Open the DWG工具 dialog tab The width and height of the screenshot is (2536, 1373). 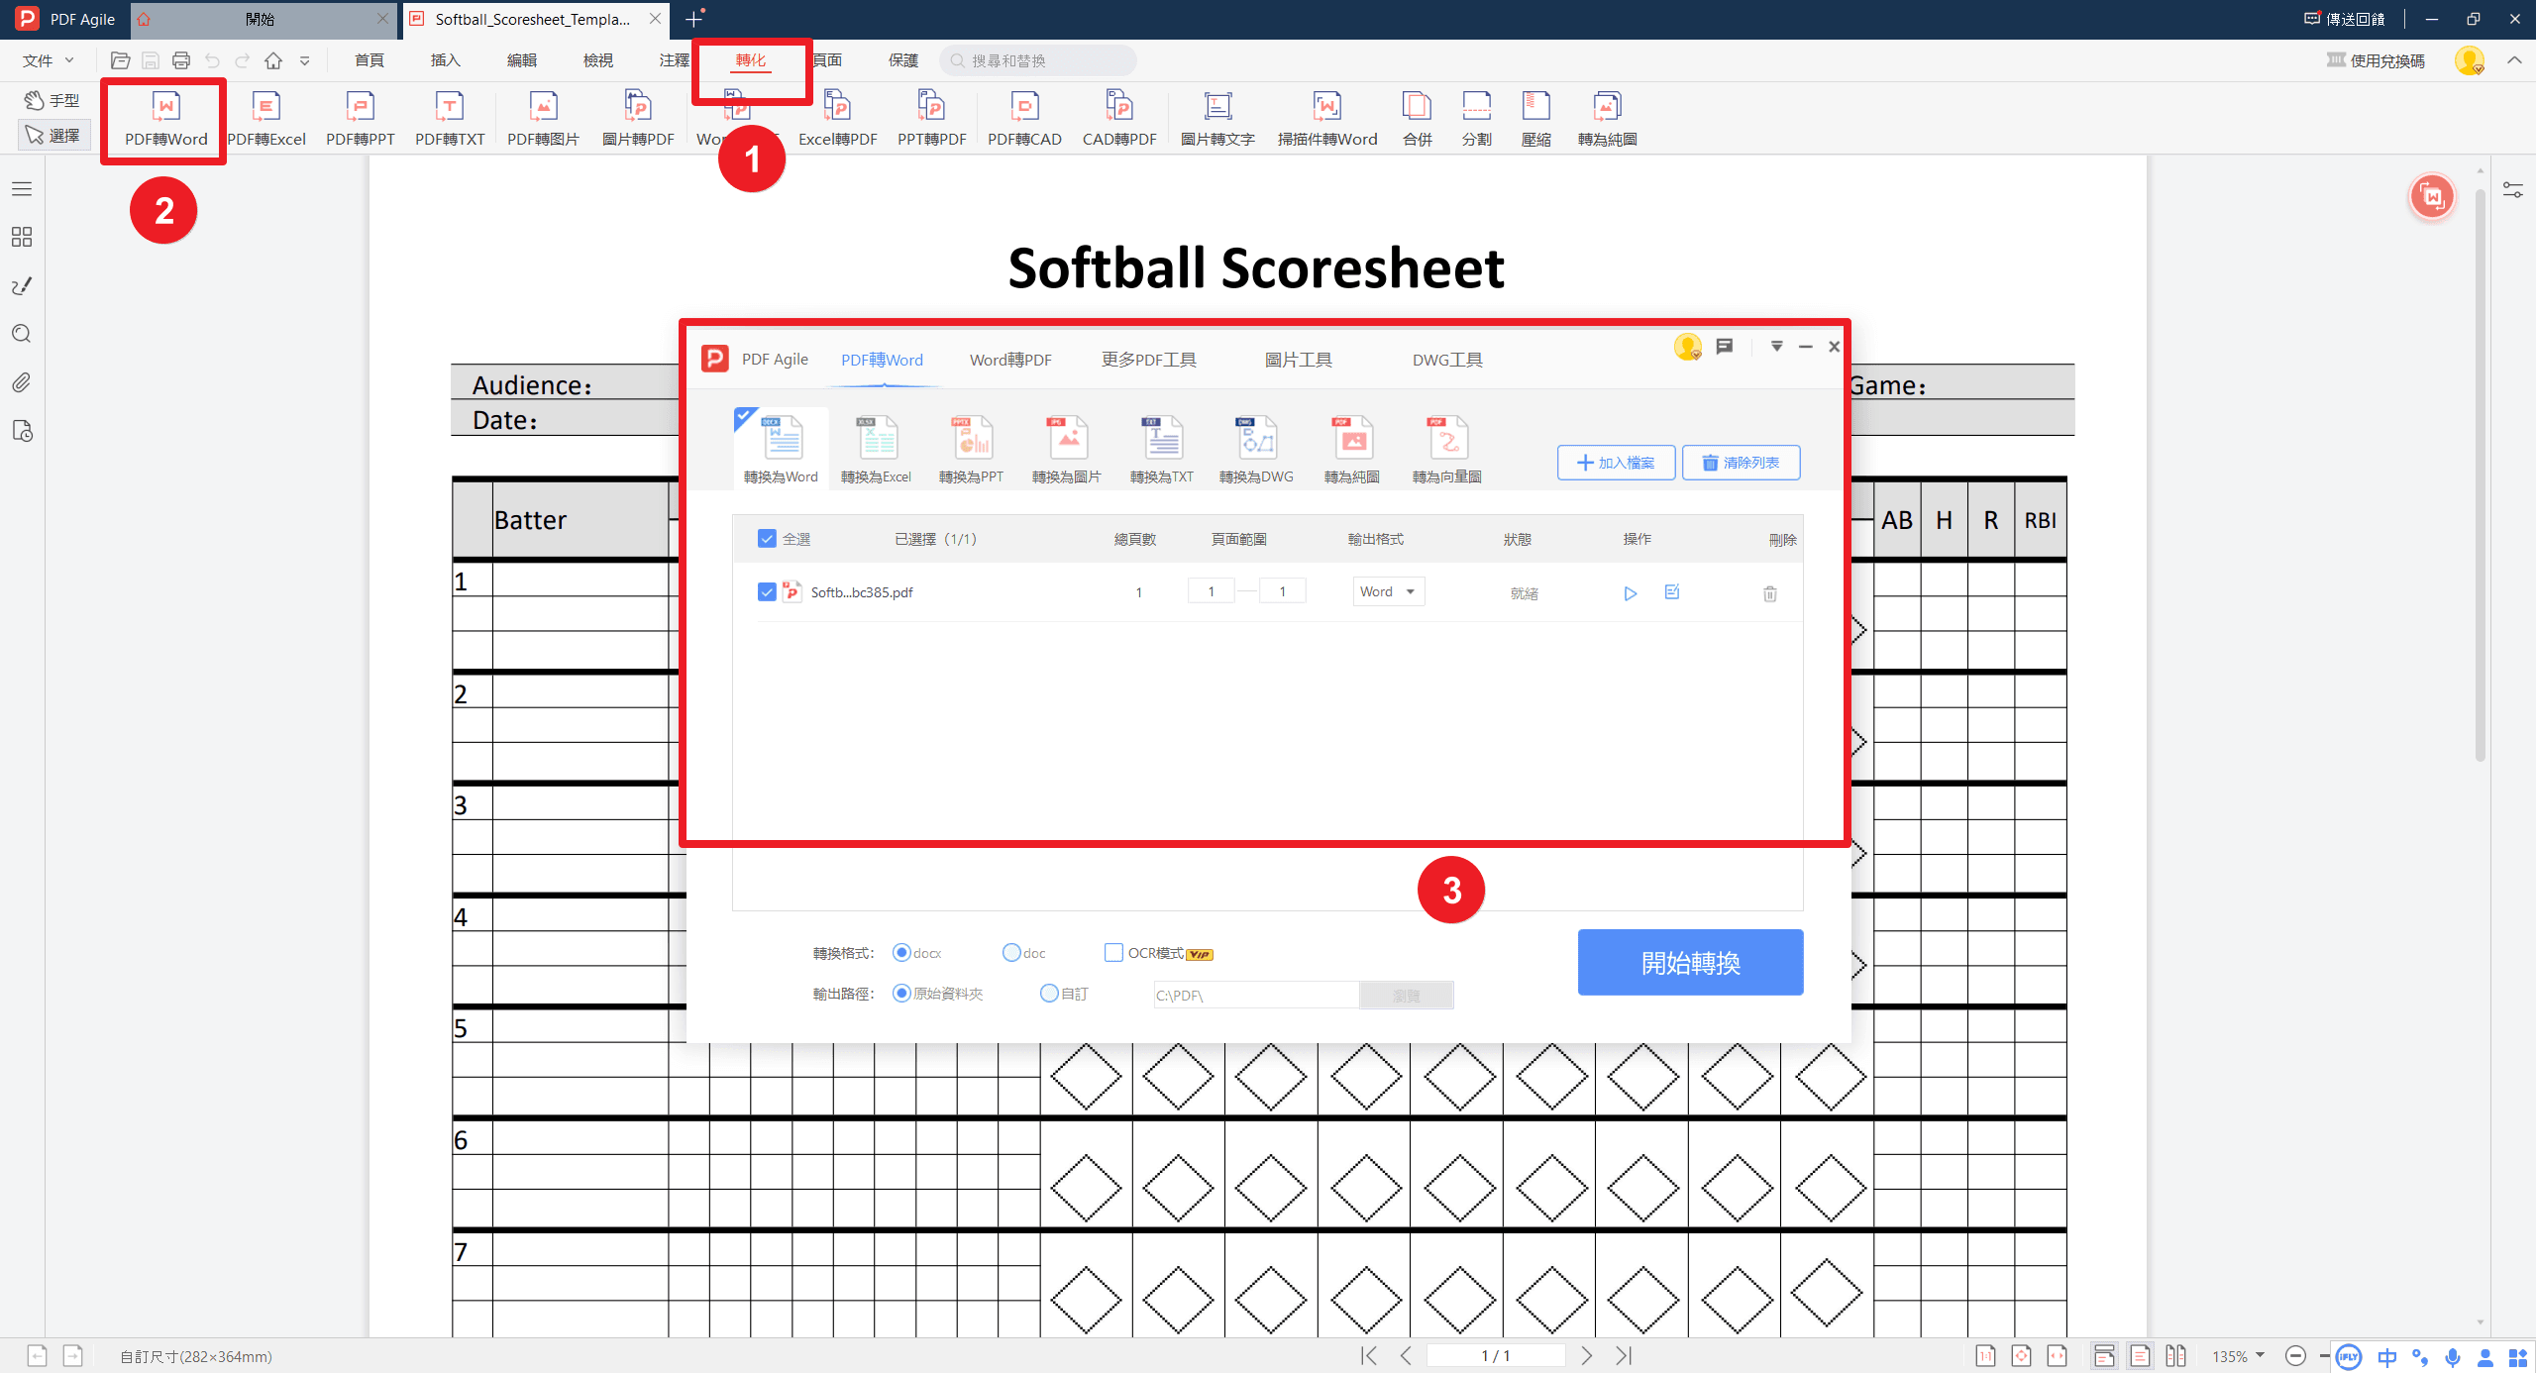(1447, 360)
